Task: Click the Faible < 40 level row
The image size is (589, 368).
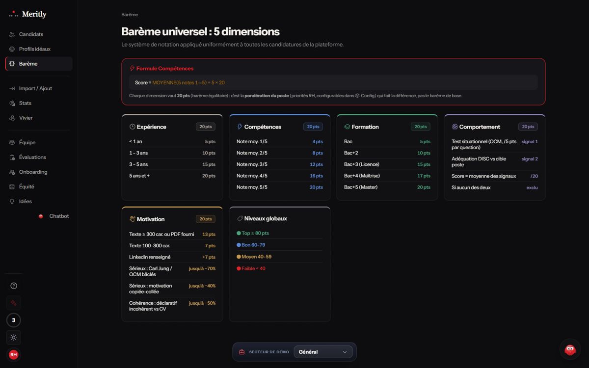Action: 280,268
